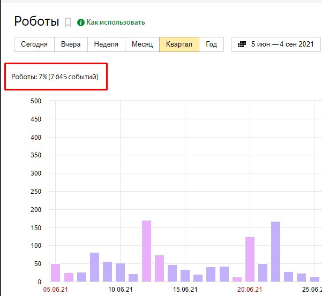Image resolution: width=322 pixels, height=296 pixels.
Task: Switch to the Год period
Action: [x=211, y=44]
